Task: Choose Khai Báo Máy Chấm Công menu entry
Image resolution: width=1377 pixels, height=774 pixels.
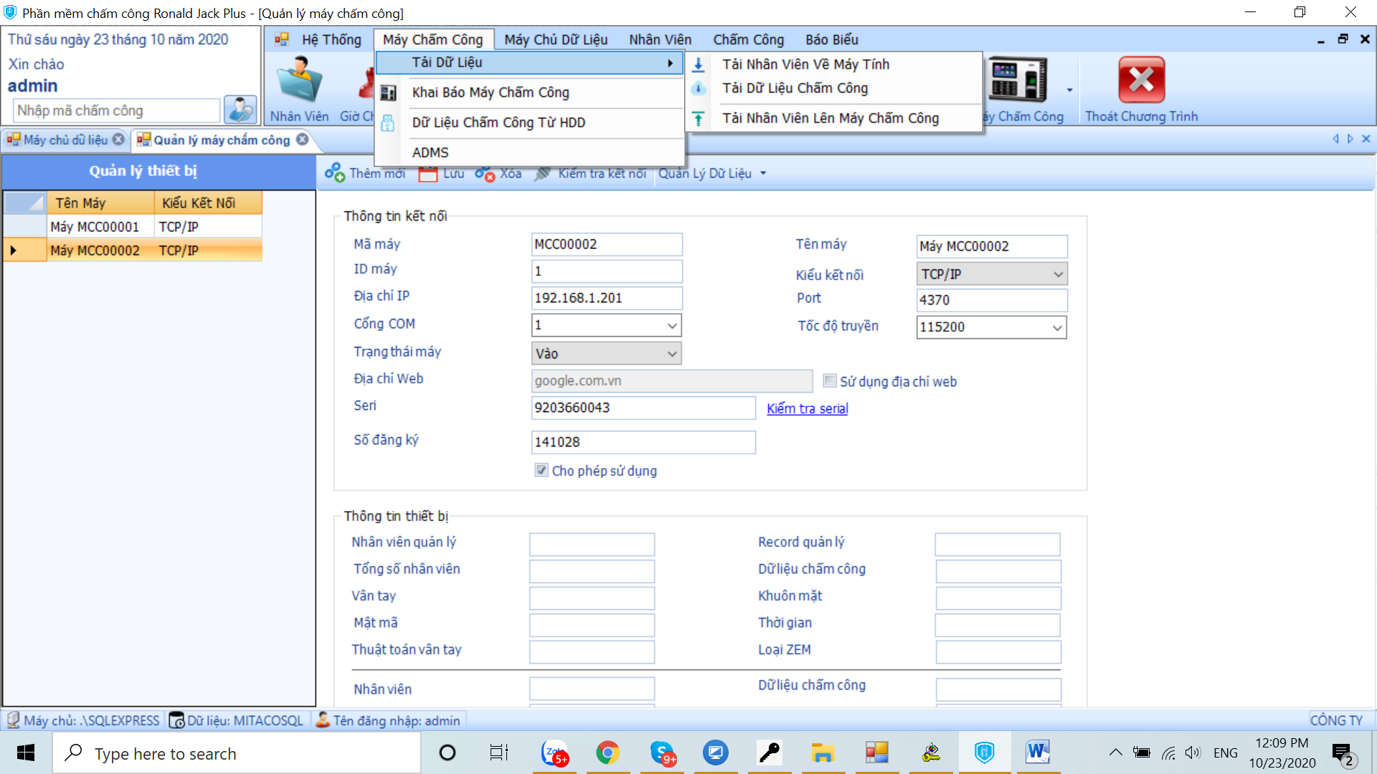Action: (491, 92)
